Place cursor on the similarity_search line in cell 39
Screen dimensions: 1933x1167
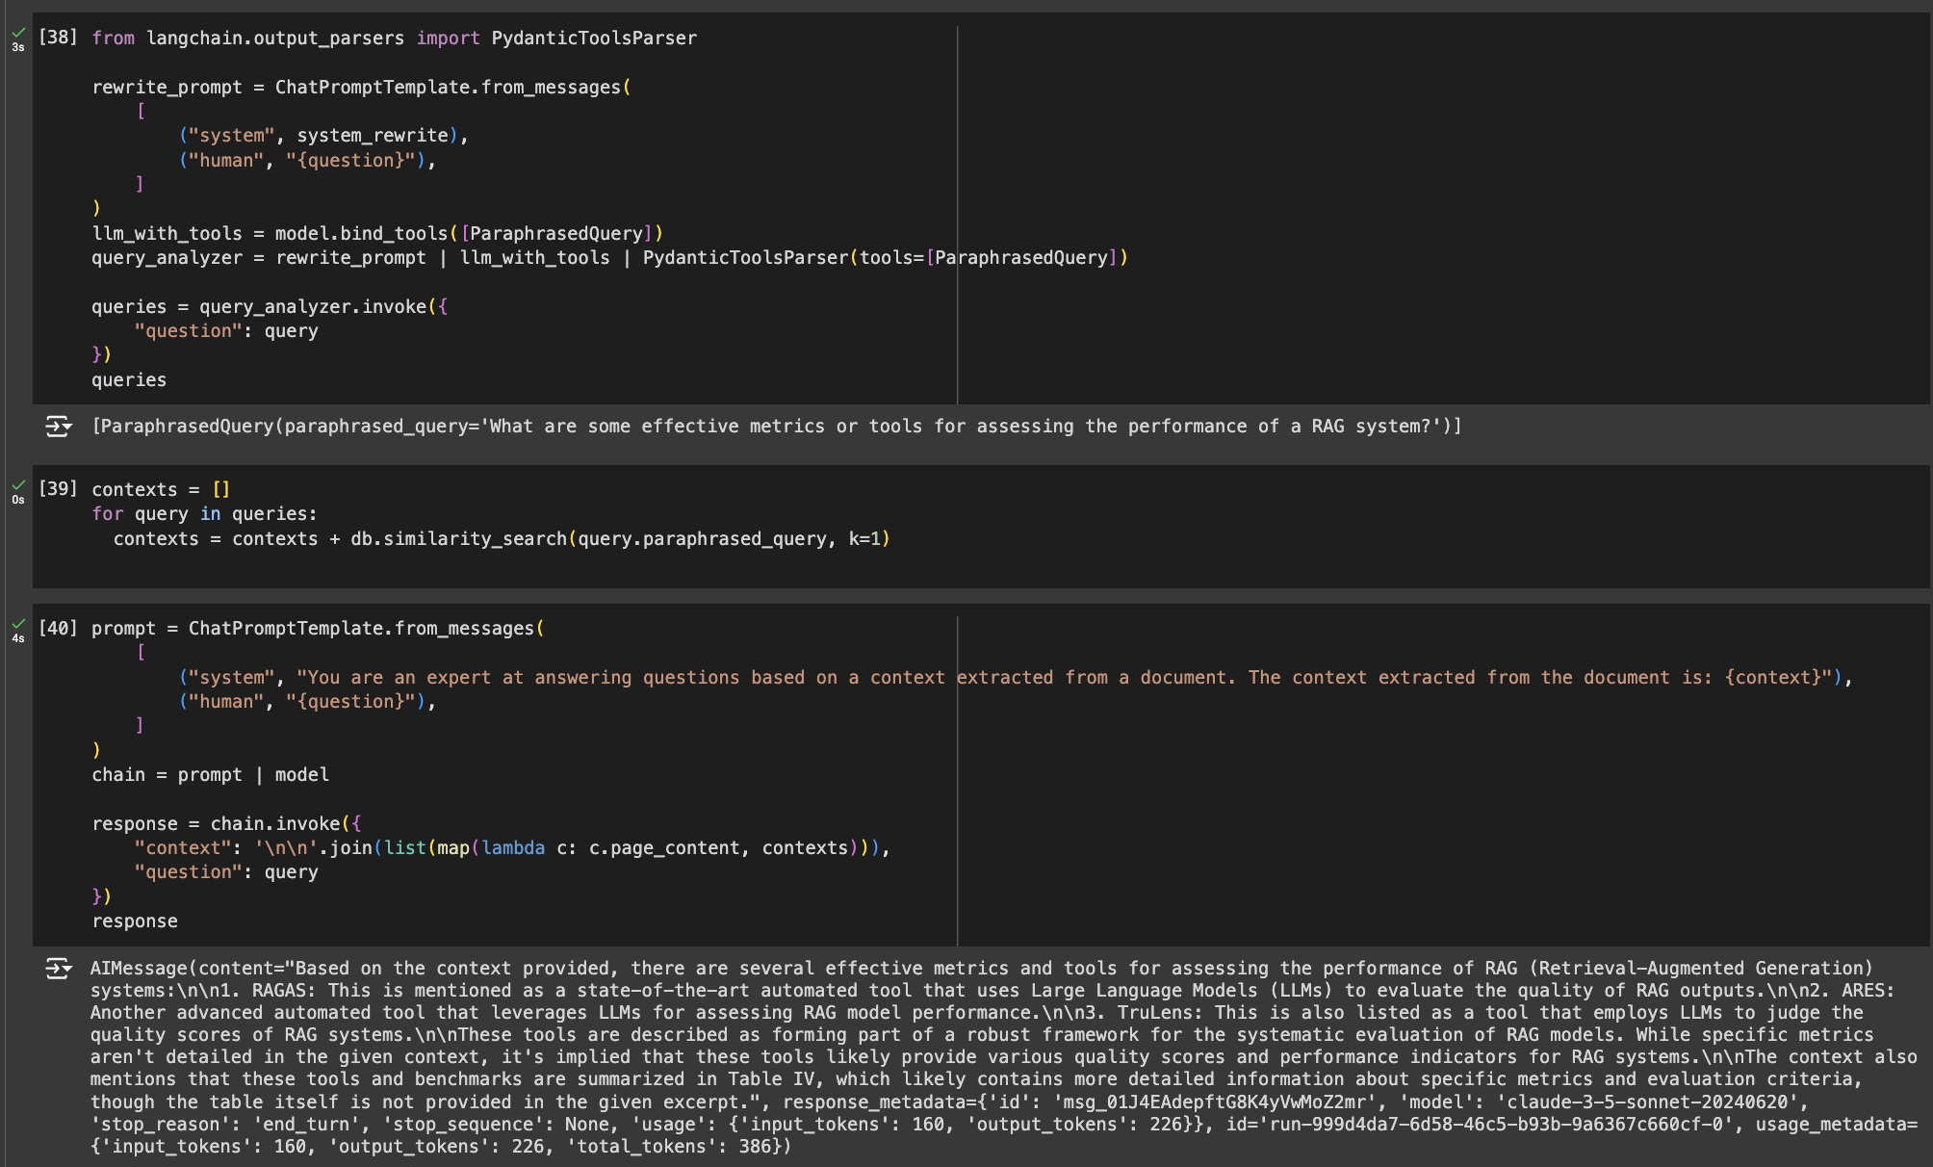point(501,538)
